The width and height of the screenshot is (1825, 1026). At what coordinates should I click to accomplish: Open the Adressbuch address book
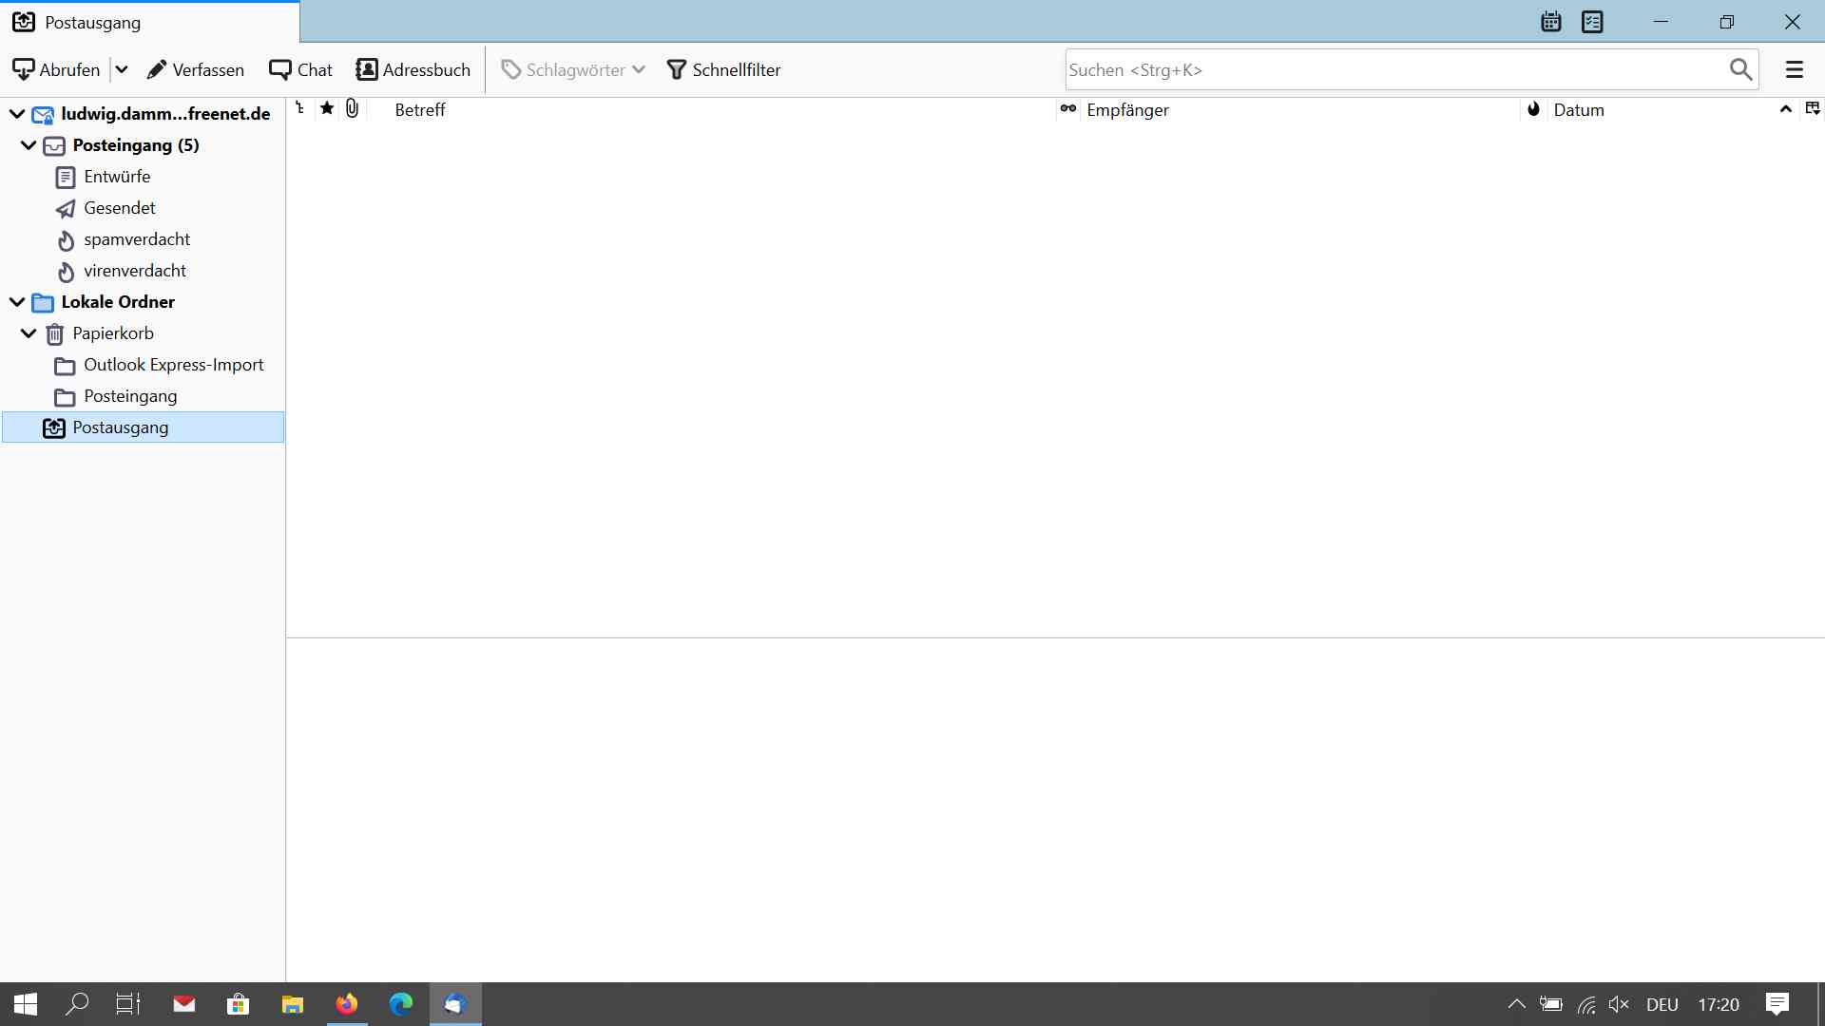(413, 69)
